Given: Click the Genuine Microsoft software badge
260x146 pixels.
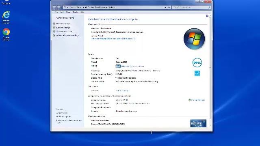Looking at the screenshot, I should tap(198, 123).
